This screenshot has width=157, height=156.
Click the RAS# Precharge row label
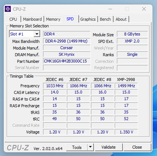click(x=24, y=106)
